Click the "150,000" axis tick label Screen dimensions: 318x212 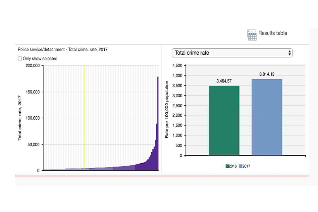33,92
